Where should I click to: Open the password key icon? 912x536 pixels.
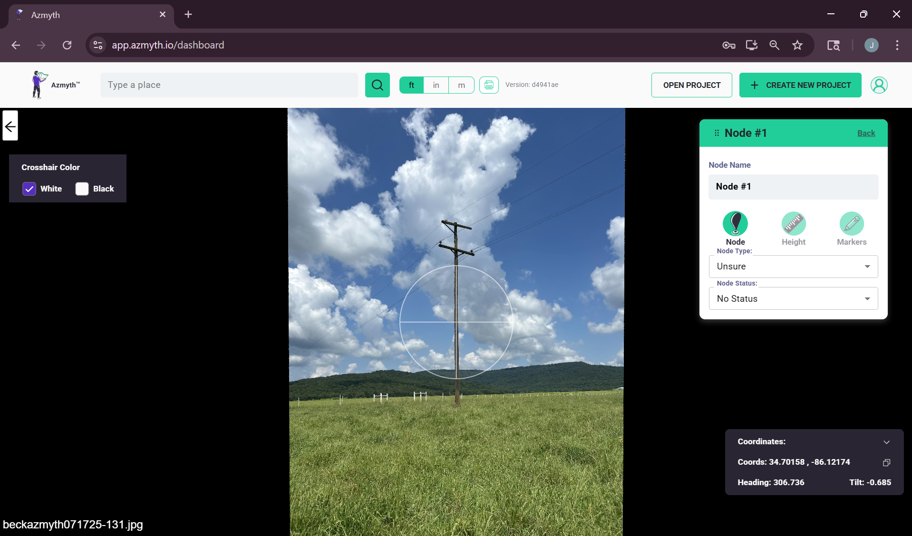729,45
